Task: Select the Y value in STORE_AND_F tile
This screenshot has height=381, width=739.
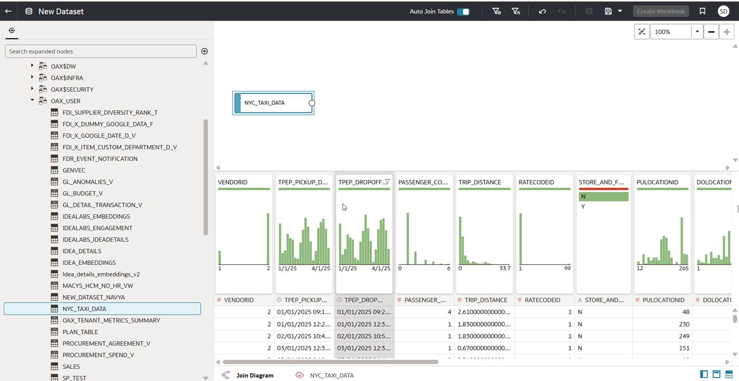Action: 603,206
